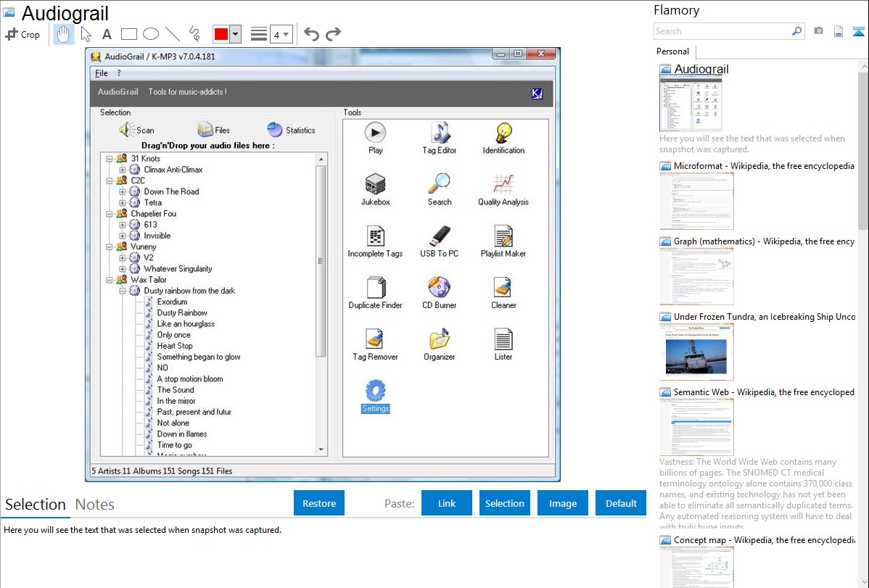
Task: Expand the Climax Anti-Climax album
Action: click(123, 170)
